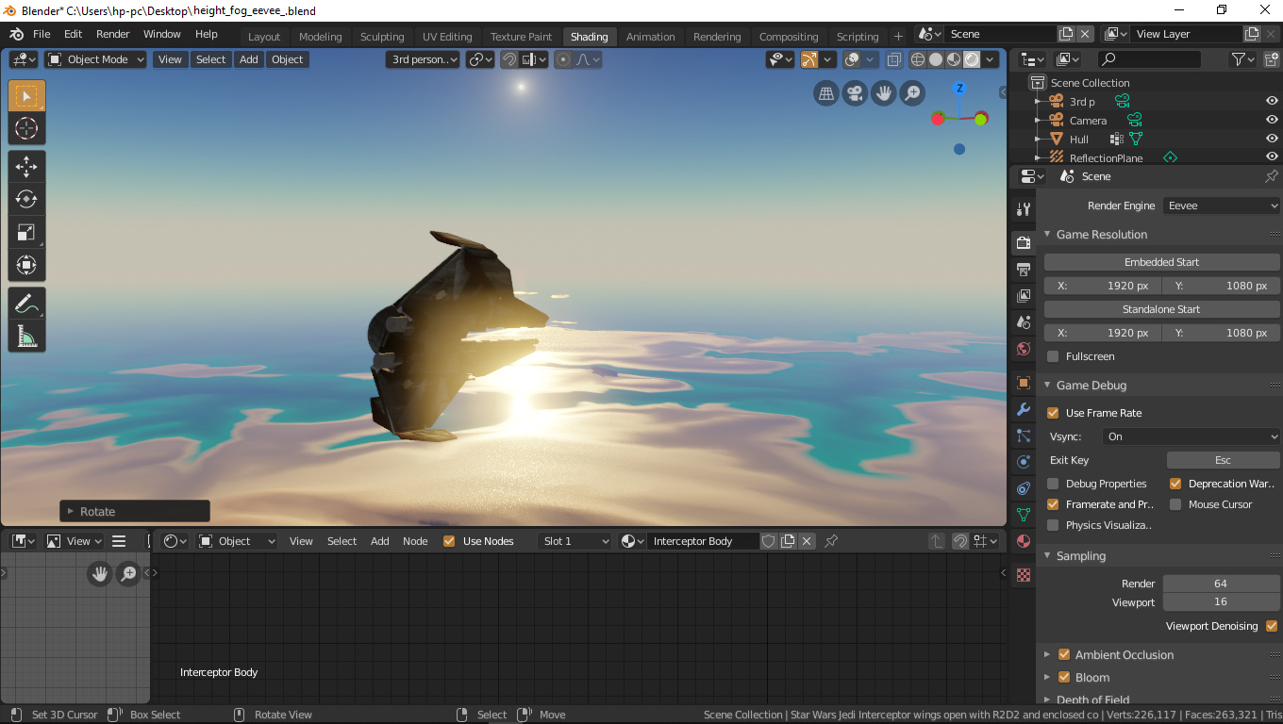The image size is (1283, 724).
Task: Open the Modifiers properties tab
Action: (x=1024, y=409)
